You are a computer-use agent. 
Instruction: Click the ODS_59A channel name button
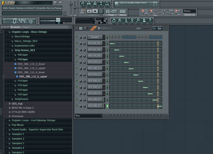(95, 87)
